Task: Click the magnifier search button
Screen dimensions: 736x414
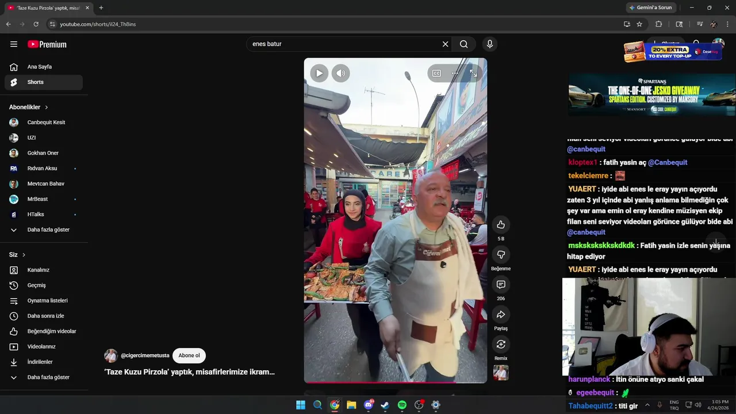Action: tap(464, 44)
